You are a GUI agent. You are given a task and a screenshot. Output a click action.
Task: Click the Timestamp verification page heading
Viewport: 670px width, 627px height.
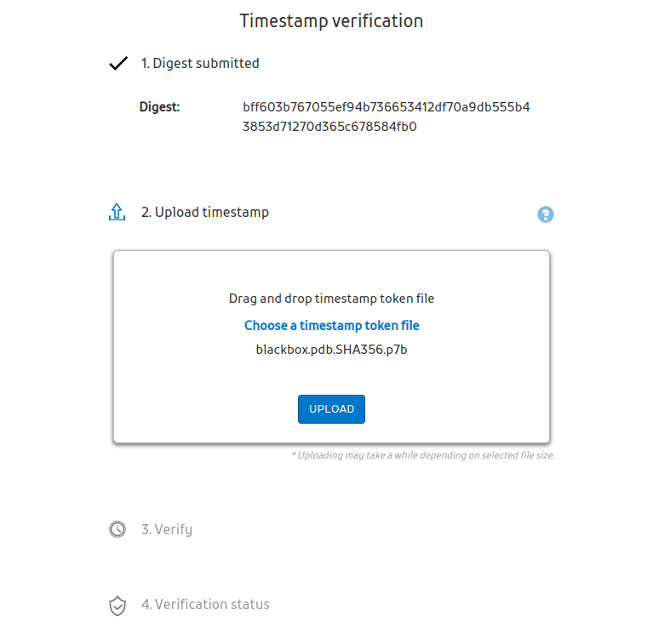[331, 20]
